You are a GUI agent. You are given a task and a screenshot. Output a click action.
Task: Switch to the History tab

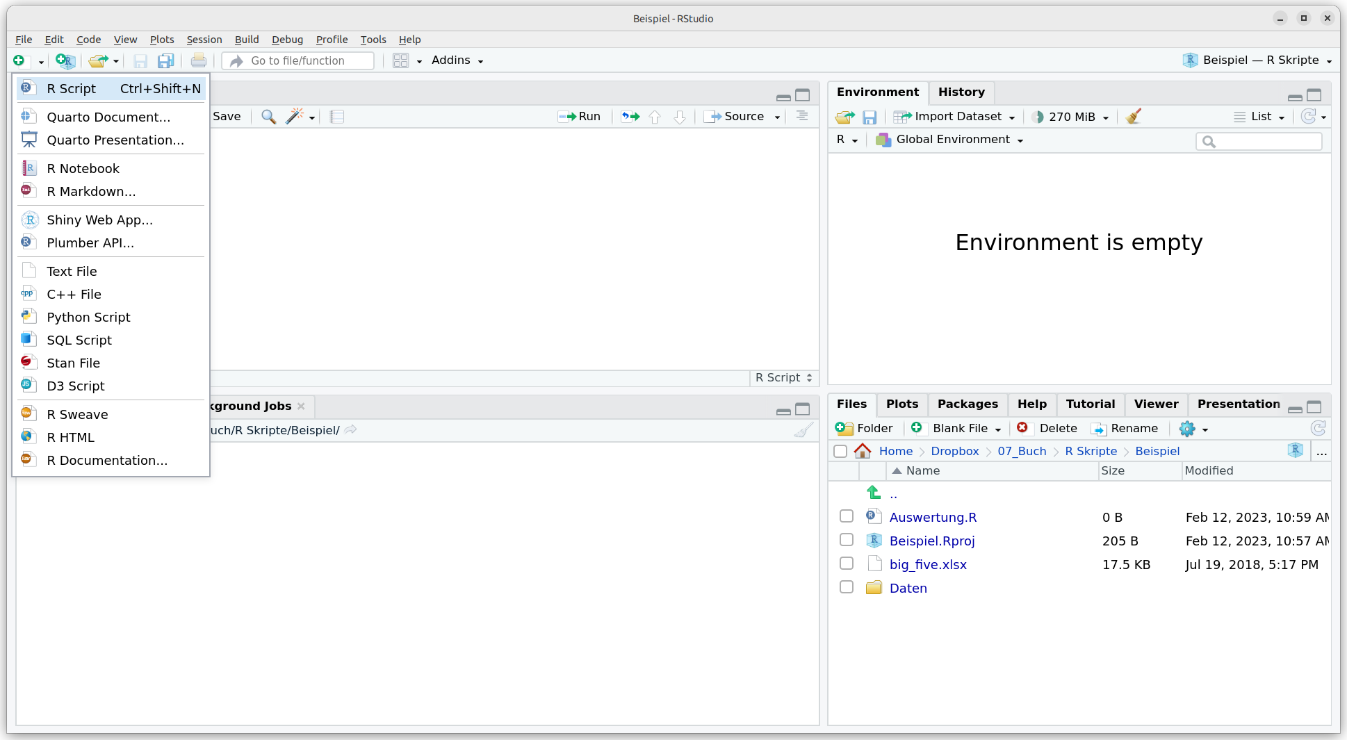961,92
